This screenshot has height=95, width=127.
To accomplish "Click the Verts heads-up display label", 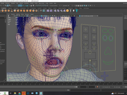I will pyautogui.click(x=9, y=17).
